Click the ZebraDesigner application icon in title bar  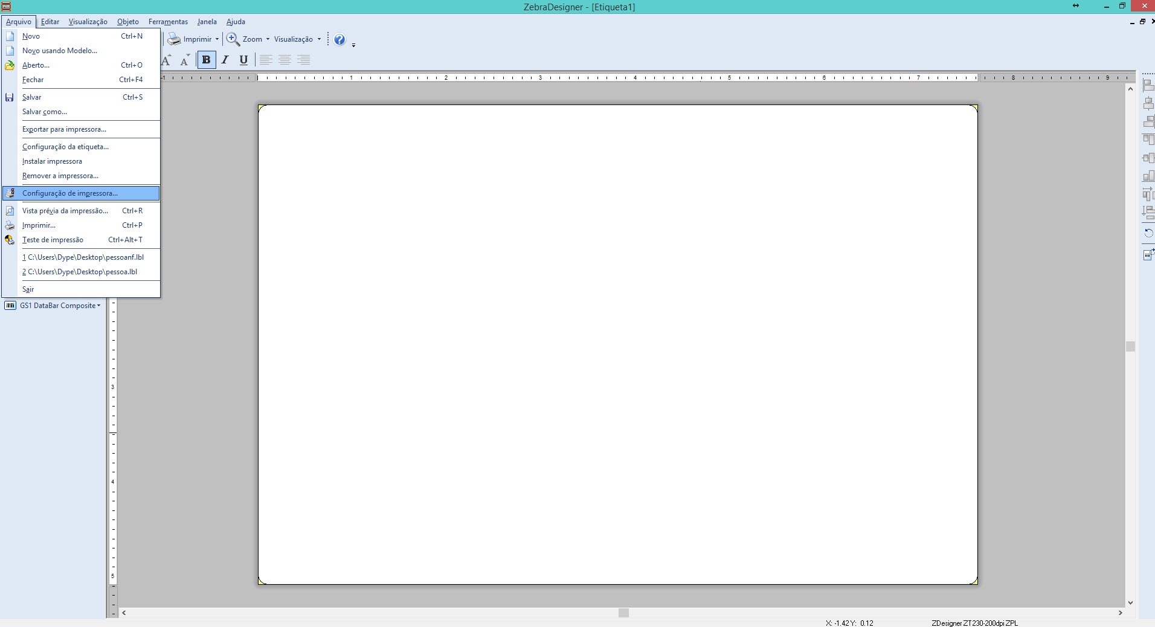click(x=6, y=6)
